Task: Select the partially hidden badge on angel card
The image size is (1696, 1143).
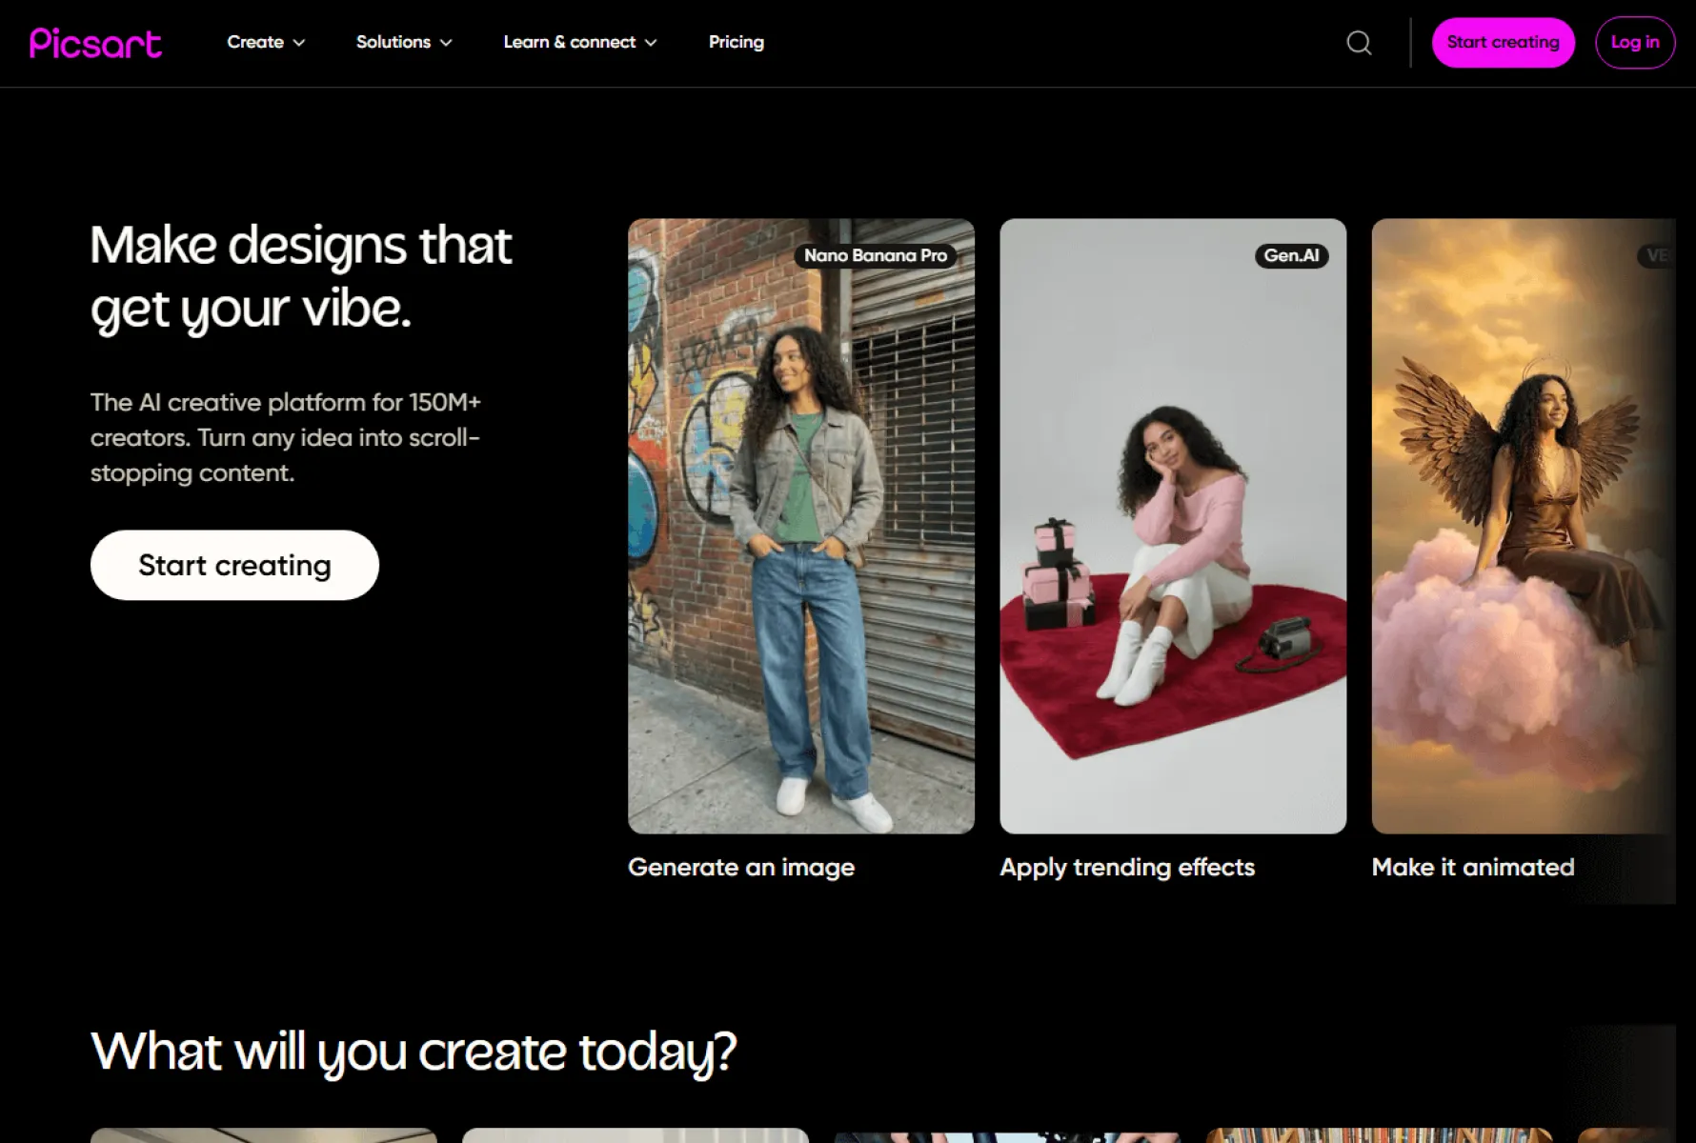Action: point(1656,255)
